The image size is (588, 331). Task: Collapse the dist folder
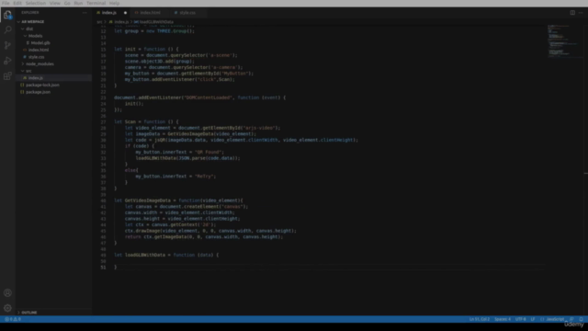click(x=29, y=29)
